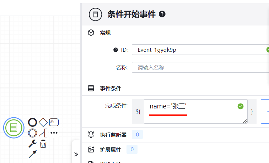Open more append options (three dots)

pyautogui.click(x=54, y=133)
